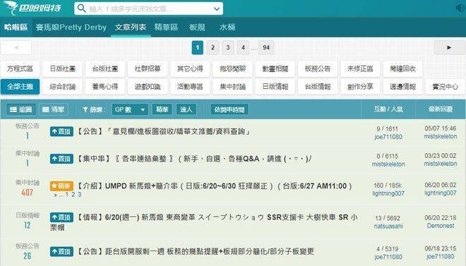Open author link lightning007
This screenshot has width=466, height=266.
388,193
